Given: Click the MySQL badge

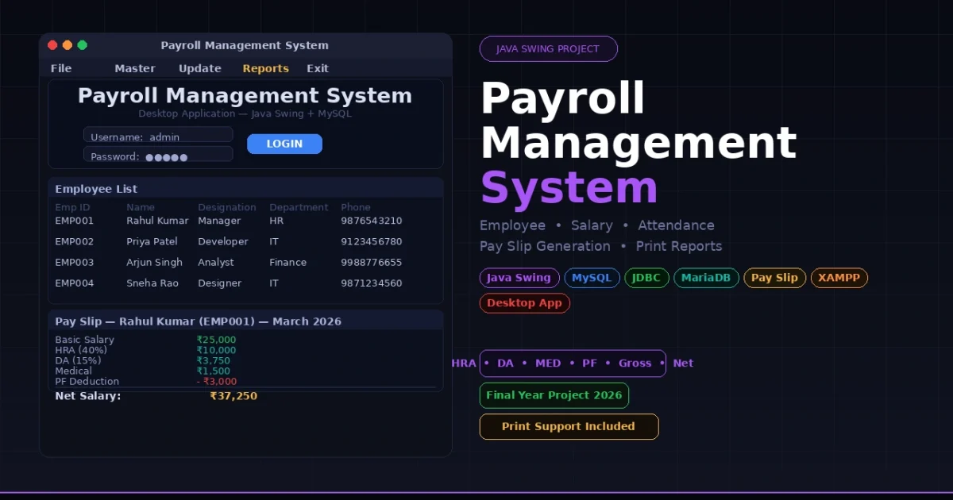Looking at the screenshot, I should (x=592, y=278).
